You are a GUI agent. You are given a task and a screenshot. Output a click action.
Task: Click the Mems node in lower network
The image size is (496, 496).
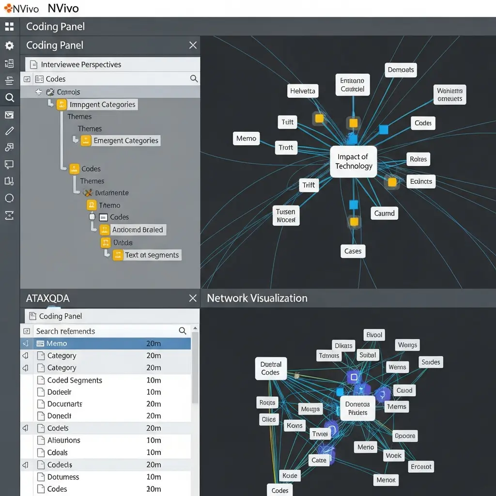pos(396,406)
